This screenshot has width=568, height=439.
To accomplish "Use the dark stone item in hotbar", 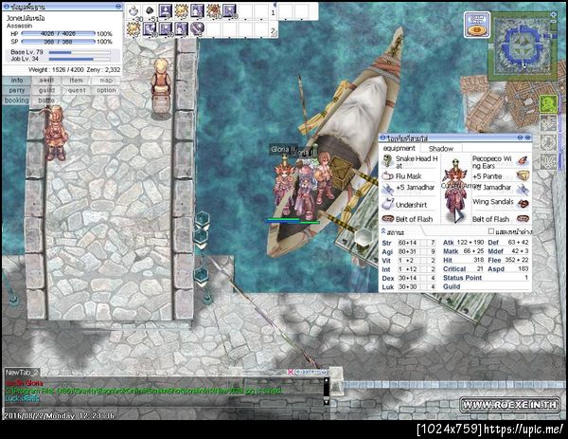I will pyautogui.click(x=151, y=11).
